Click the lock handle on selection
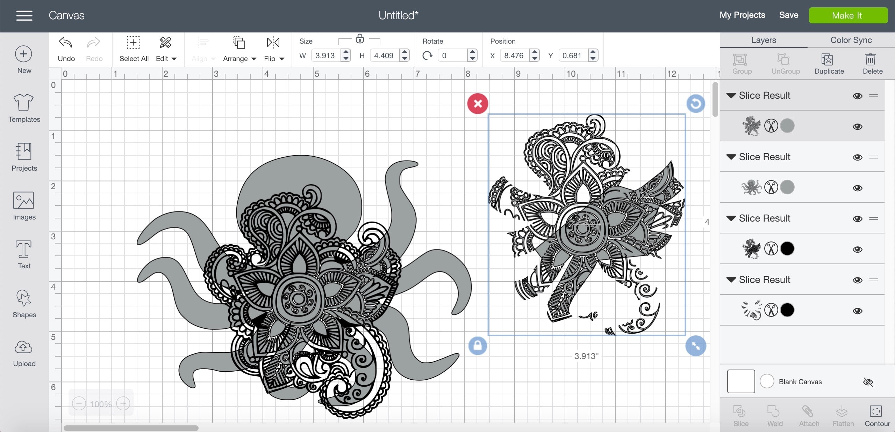Screen dimensions: 895x432 (478, 346)
